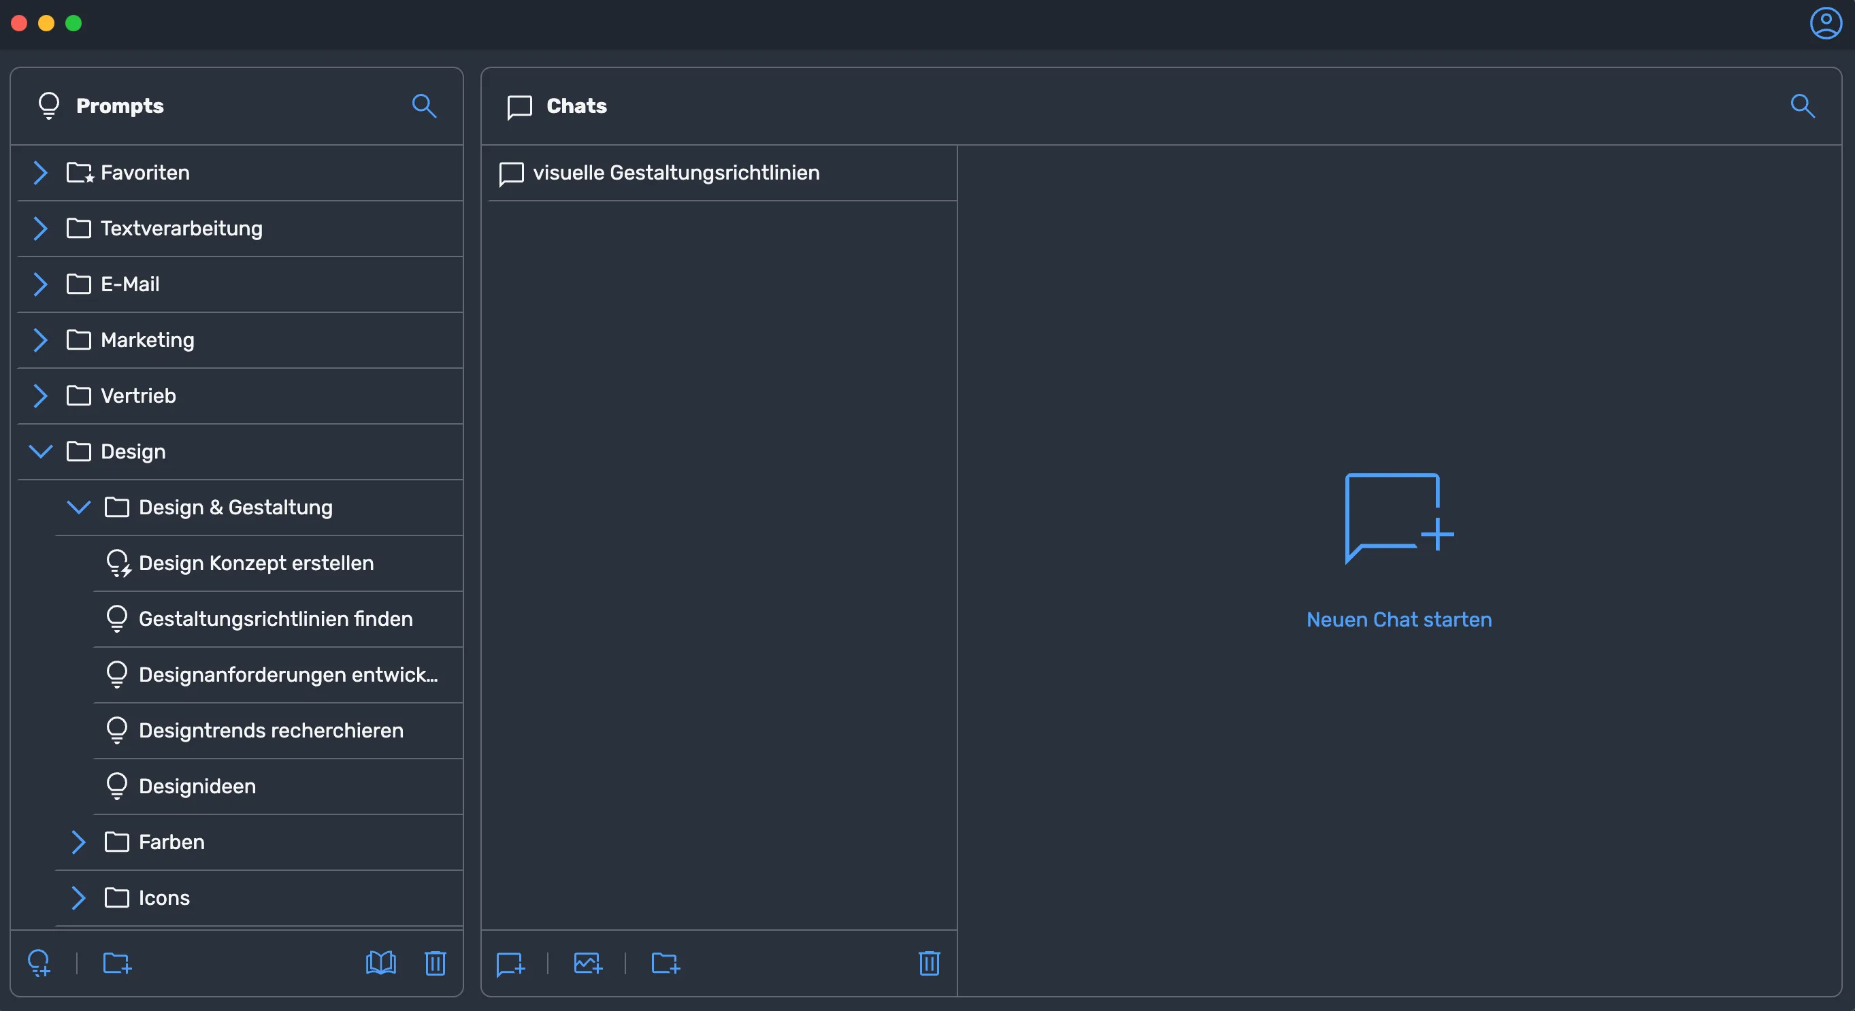Open the user account profile icon
This screenshot has height=1011, width=1855.
tap(1826, 24)
